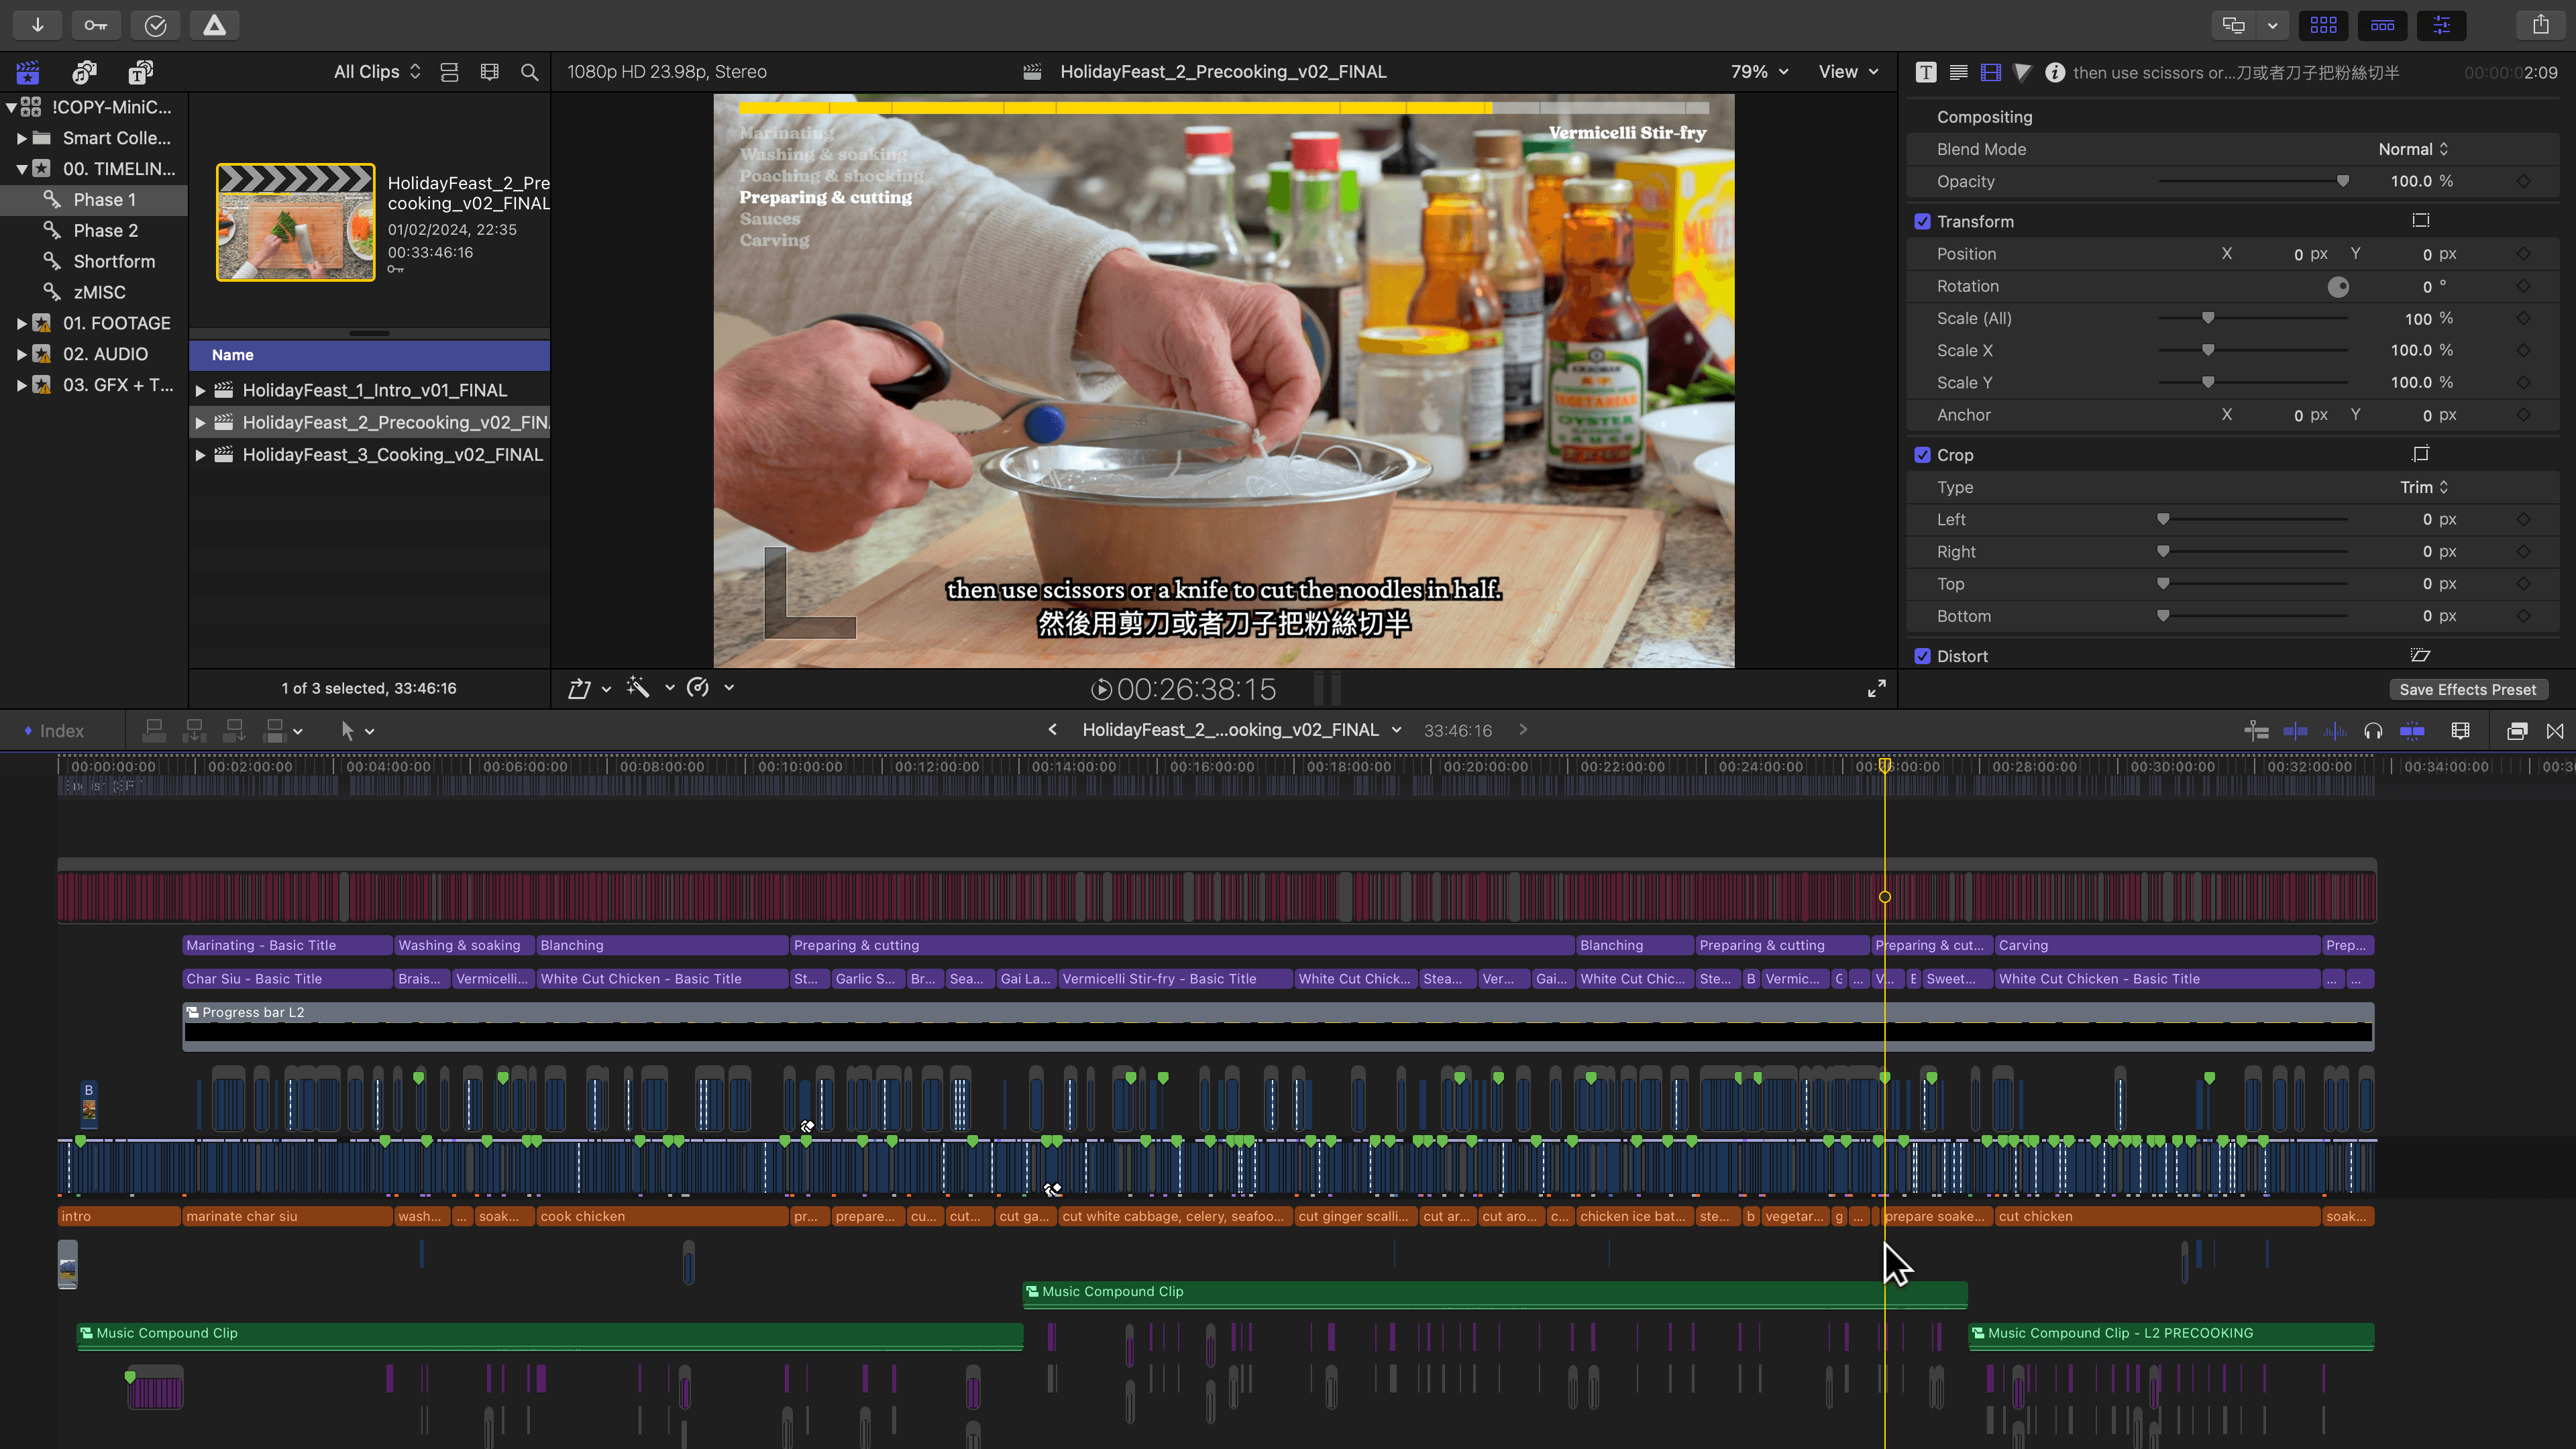The height and width of the screenshot is (1449, 2576).
Task: Uncheck the Transform checkbox
Action: 1922,221
